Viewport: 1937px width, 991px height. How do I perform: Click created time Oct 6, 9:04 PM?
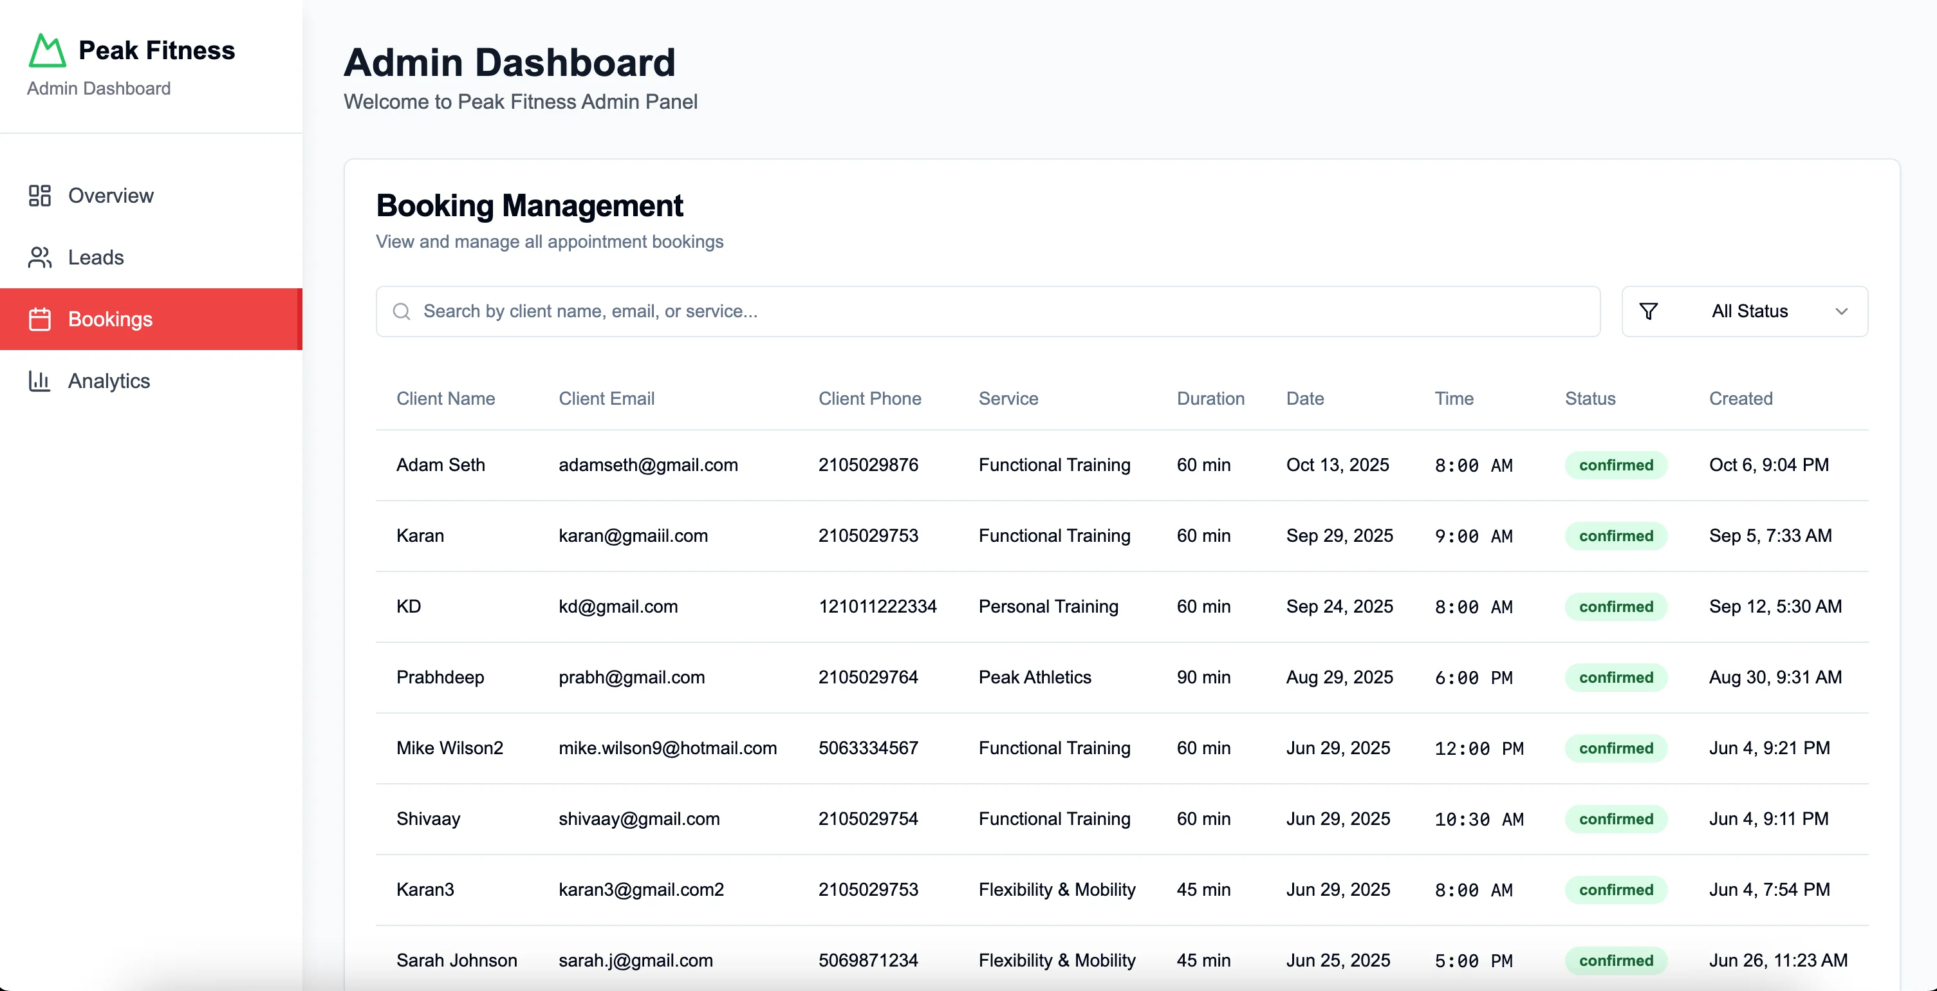[x=1768, y=465]
